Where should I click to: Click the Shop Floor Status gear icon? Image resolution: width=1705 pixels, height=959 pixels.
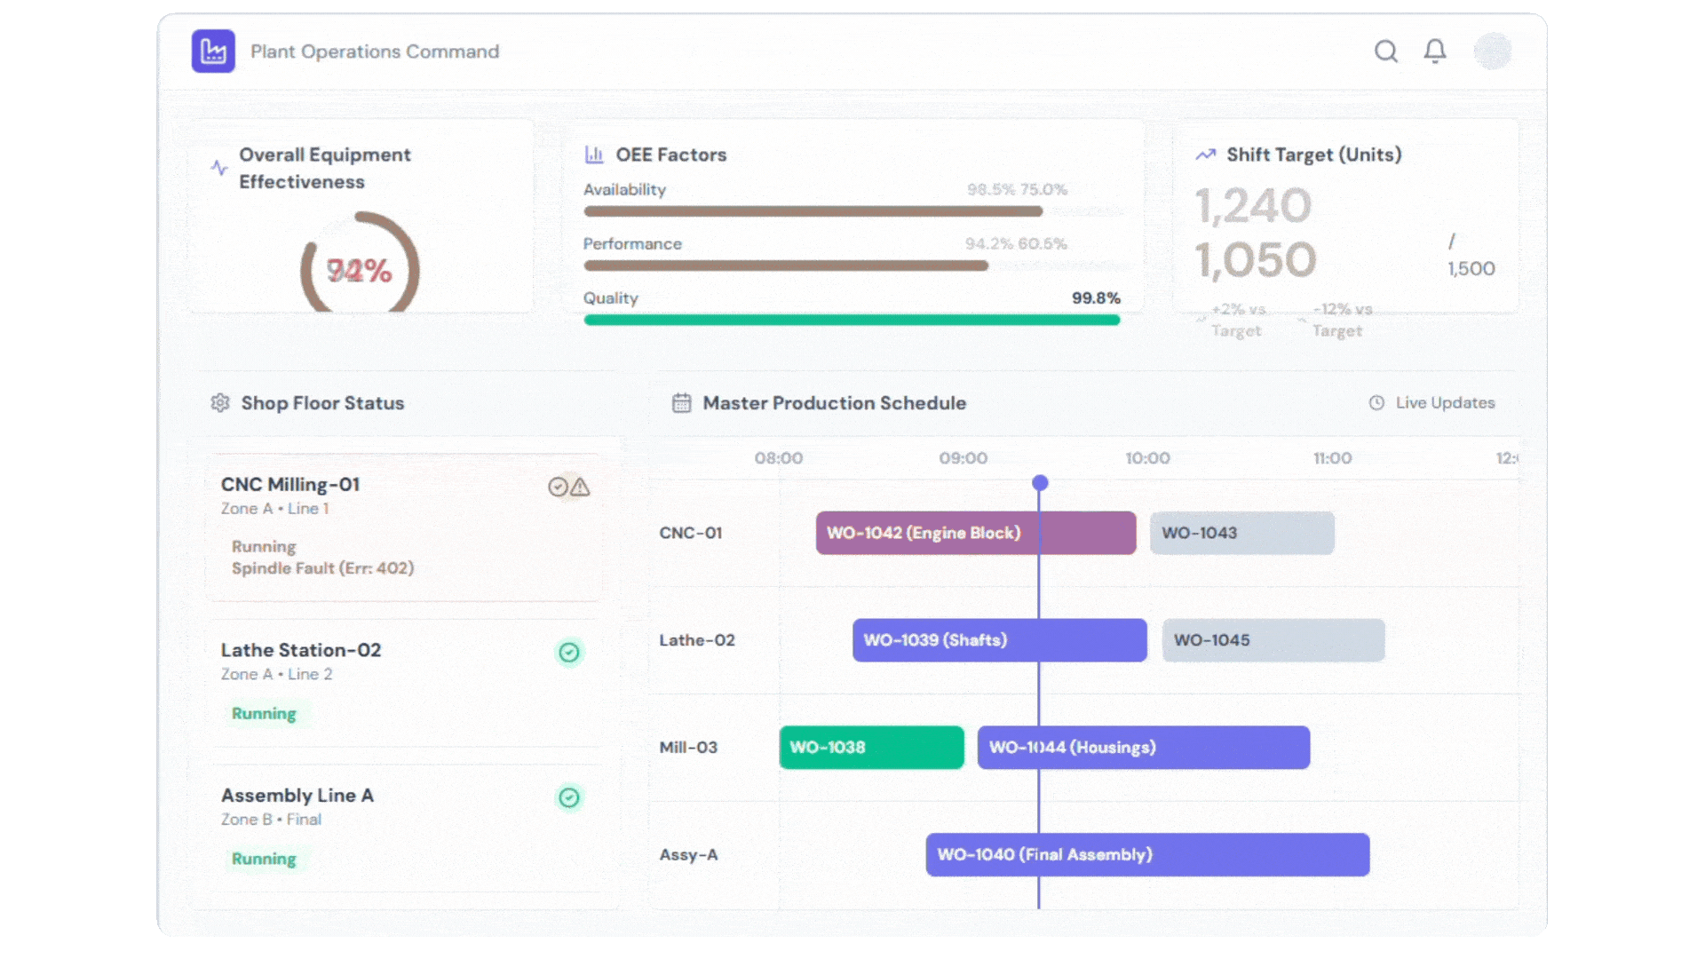(220, 403)
